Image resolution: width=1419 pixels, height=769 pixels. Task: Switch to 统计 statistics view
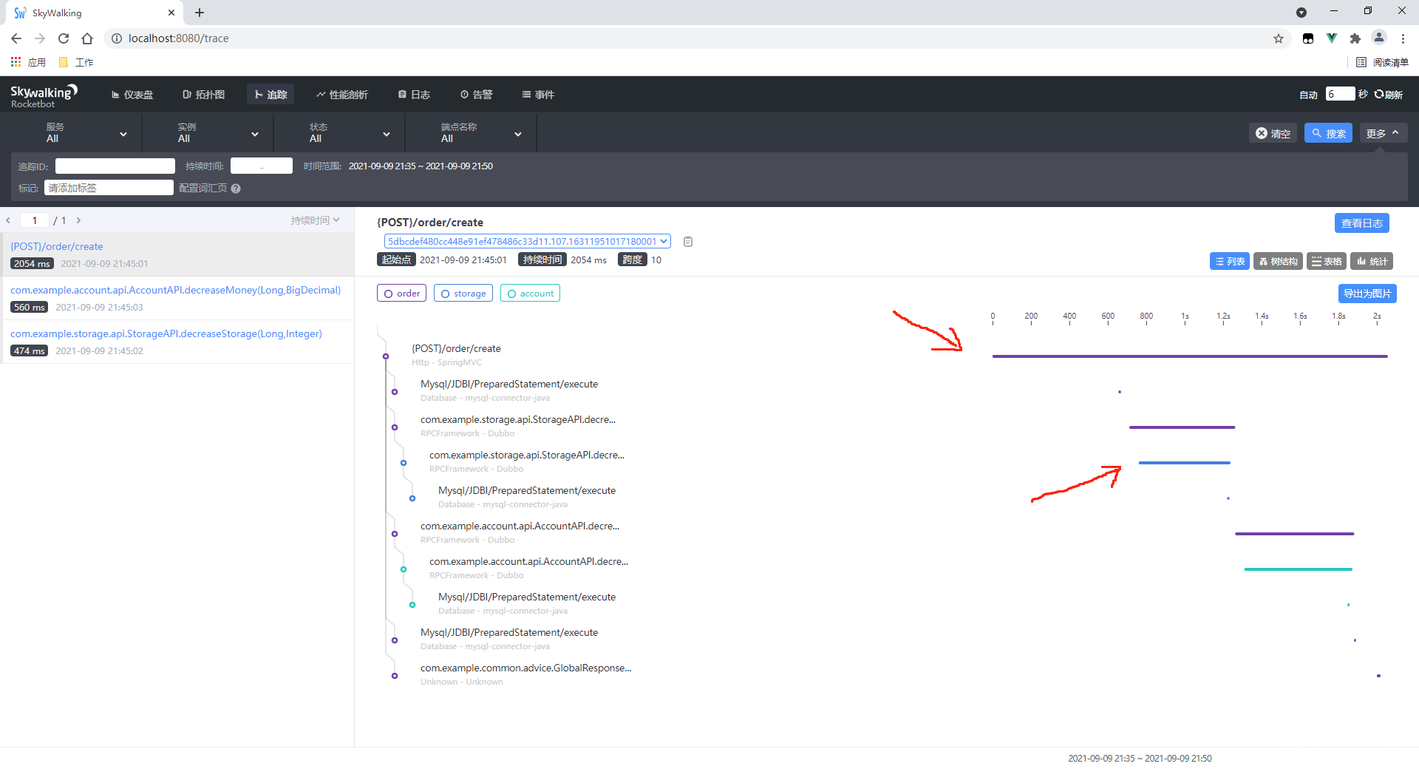(1372, 261)
